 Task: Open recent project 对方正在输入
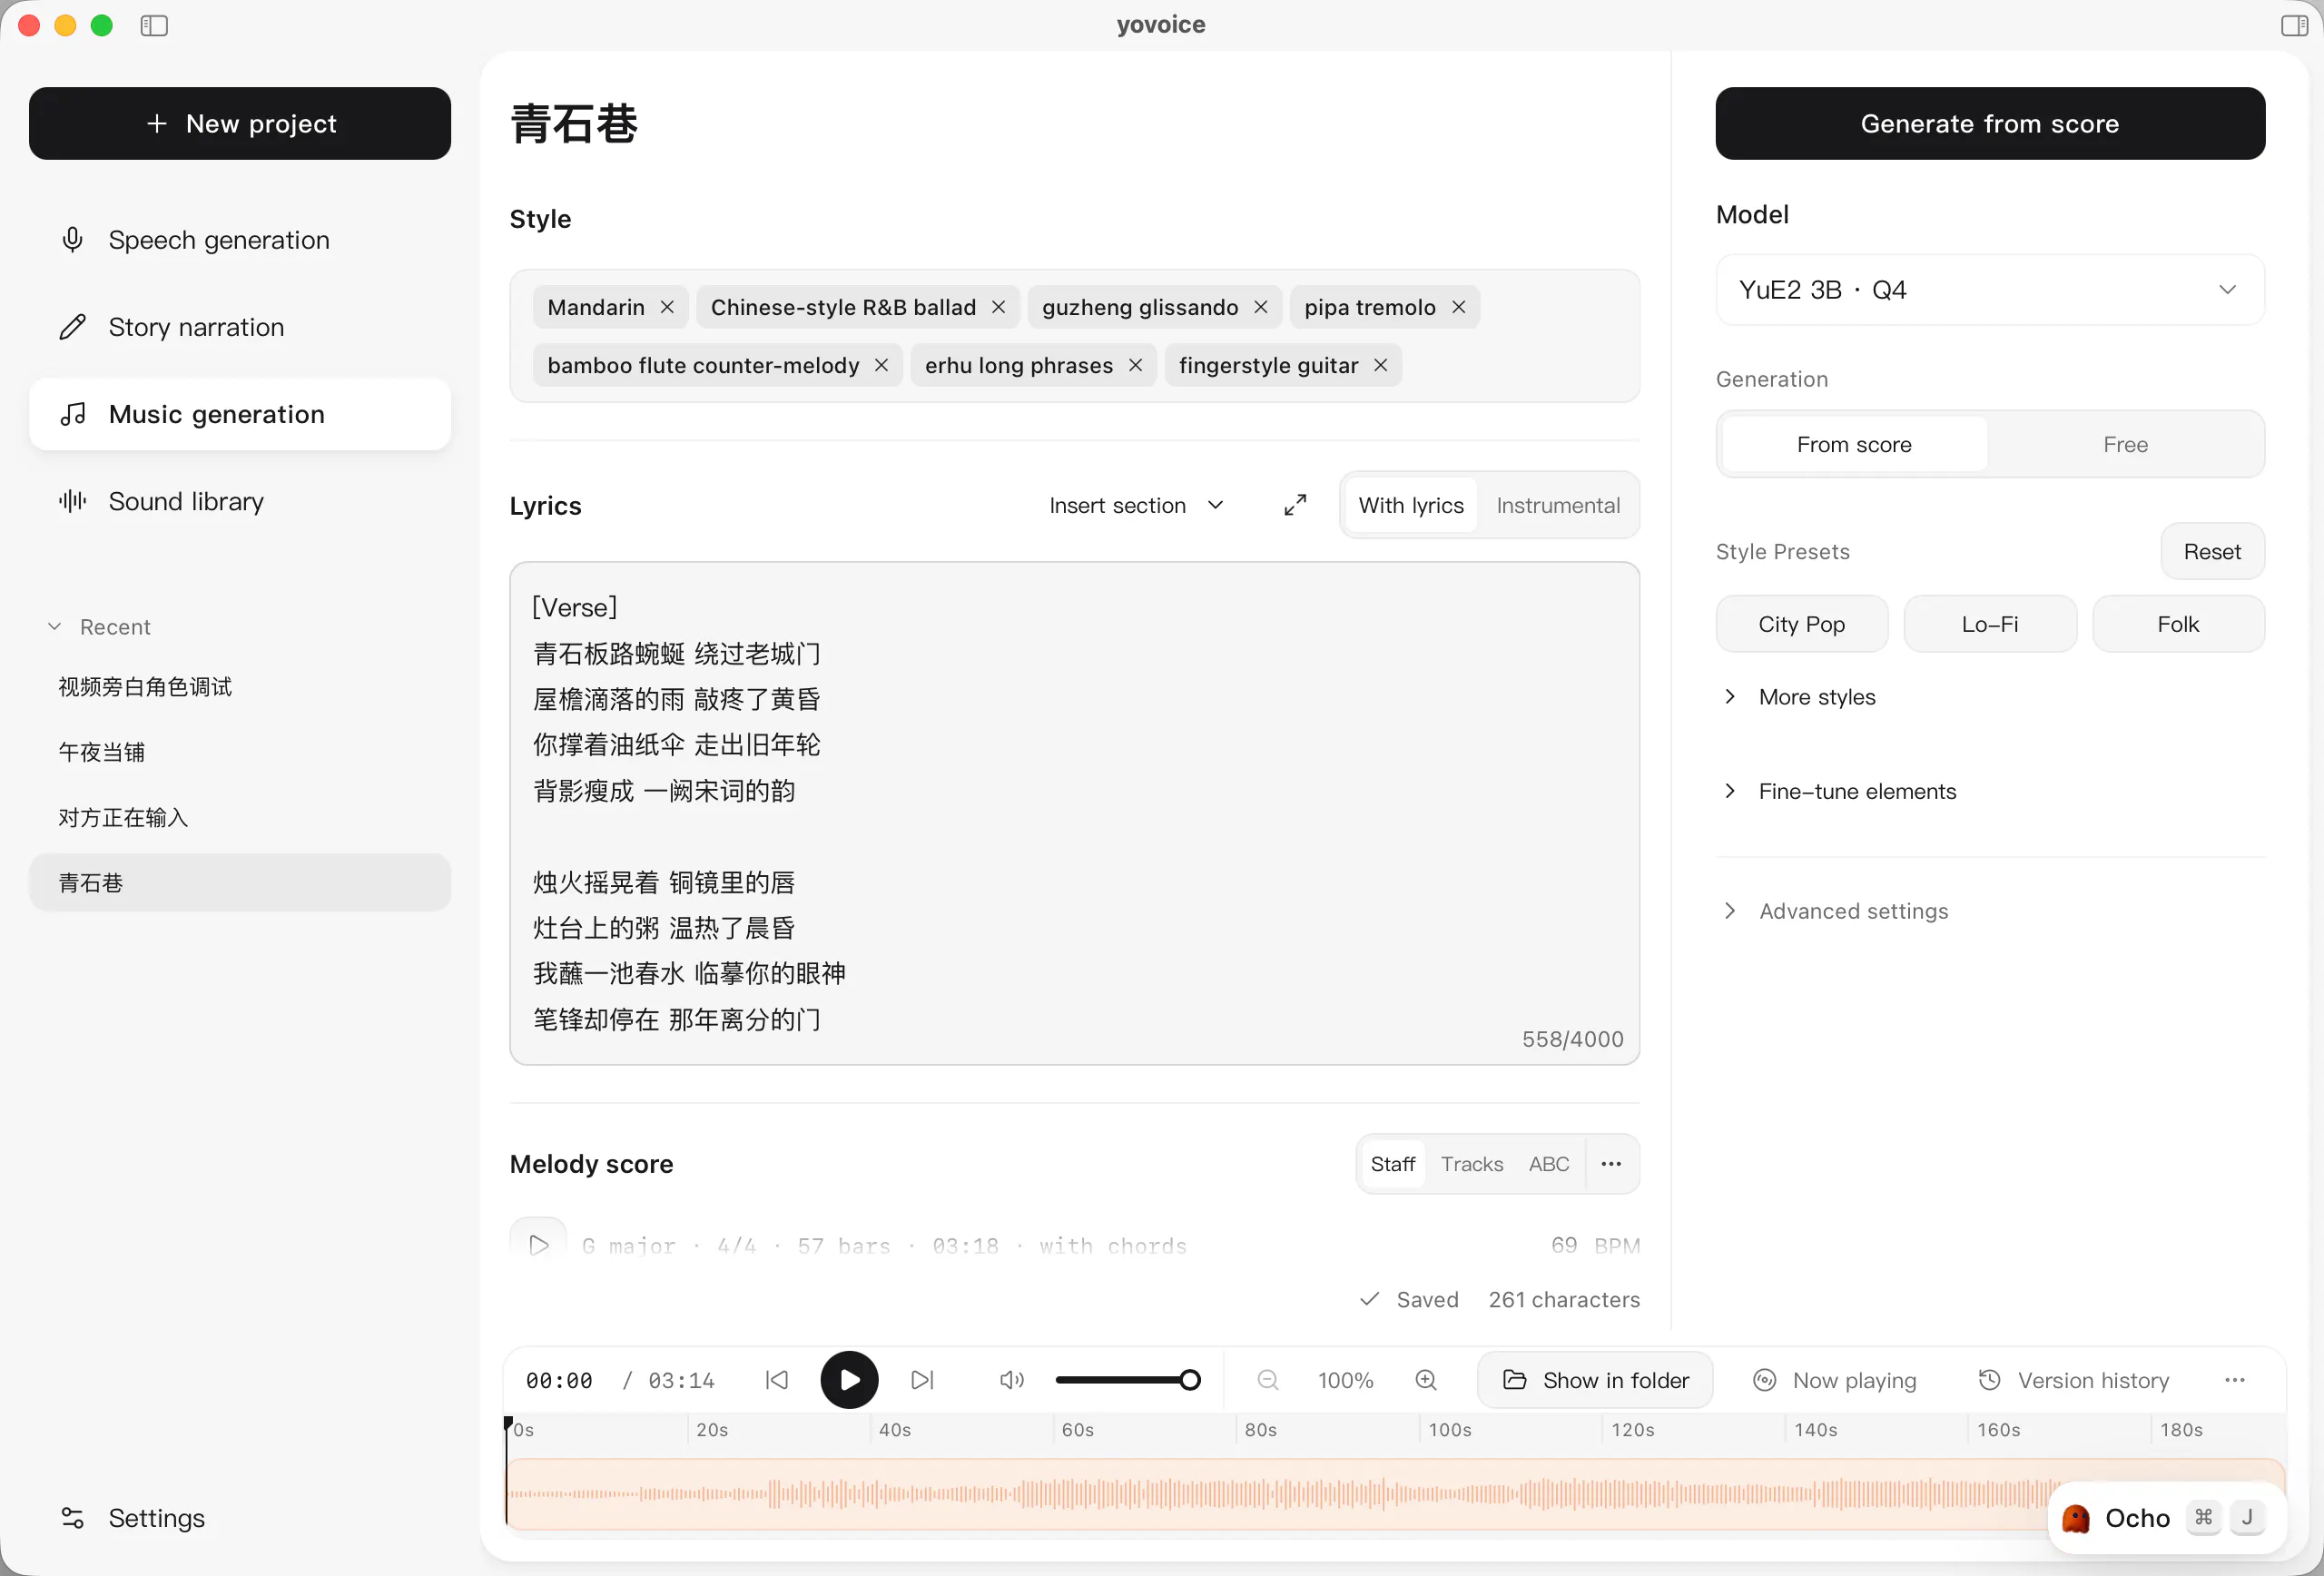pyautogui.click(x=240, y=818)
